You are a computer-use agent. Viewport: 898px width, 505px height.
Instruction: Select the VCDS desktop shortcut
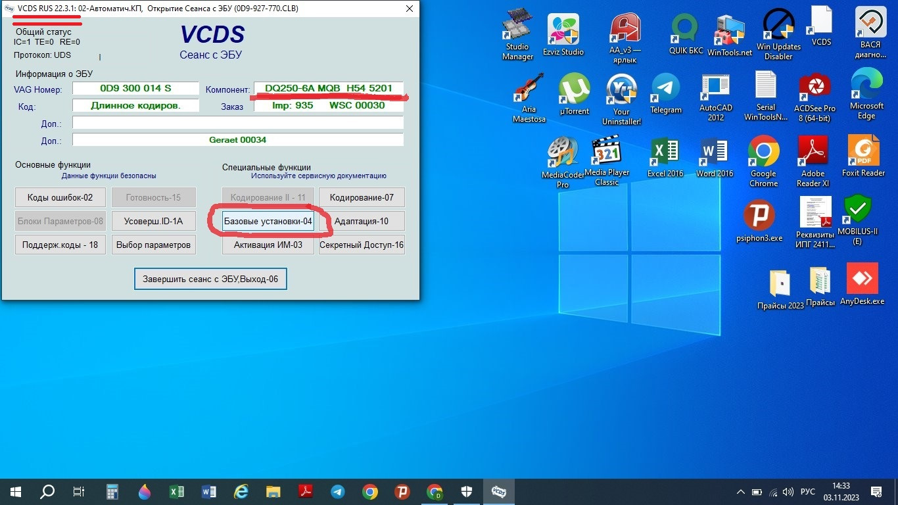pyautogui.click(x=821, y=26)
